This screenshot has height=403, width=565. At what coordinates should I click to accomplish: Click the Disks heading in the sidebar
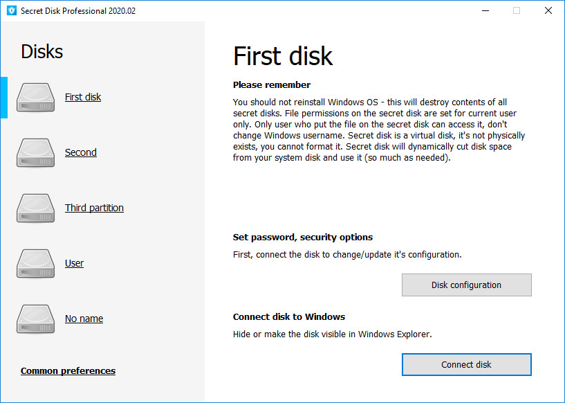pyautogui.click(x=41, y=51)
